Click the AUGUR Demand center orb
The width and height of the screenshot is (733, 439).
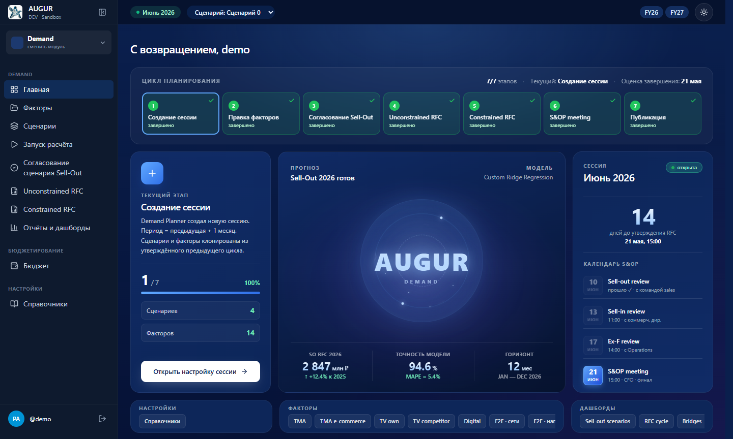pyautogui.click(x=421, y=261)
